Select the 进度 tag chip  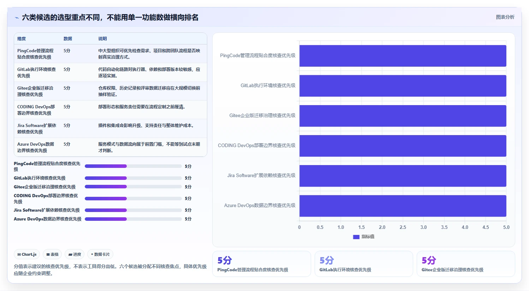coord(75,254)
